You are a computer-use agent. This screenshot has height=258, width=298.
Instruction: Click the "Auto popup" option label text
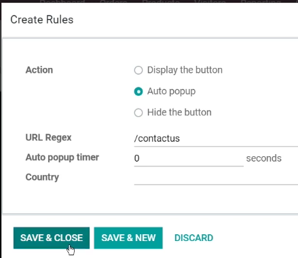[171, 91]
